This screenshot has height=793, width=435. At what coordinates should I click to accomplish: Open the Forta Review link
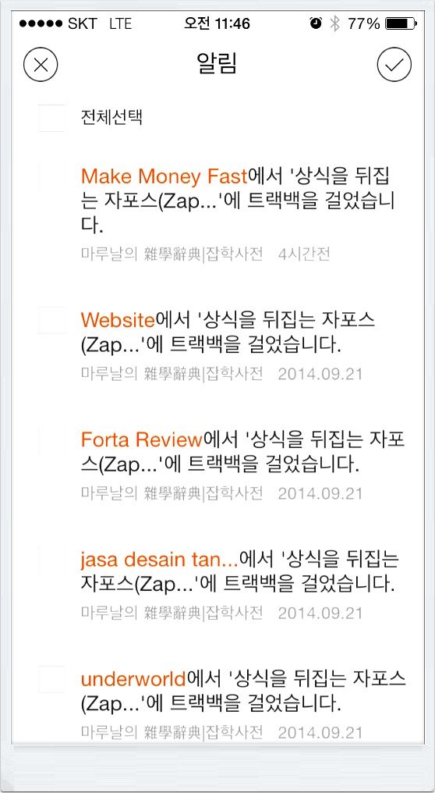141,440
